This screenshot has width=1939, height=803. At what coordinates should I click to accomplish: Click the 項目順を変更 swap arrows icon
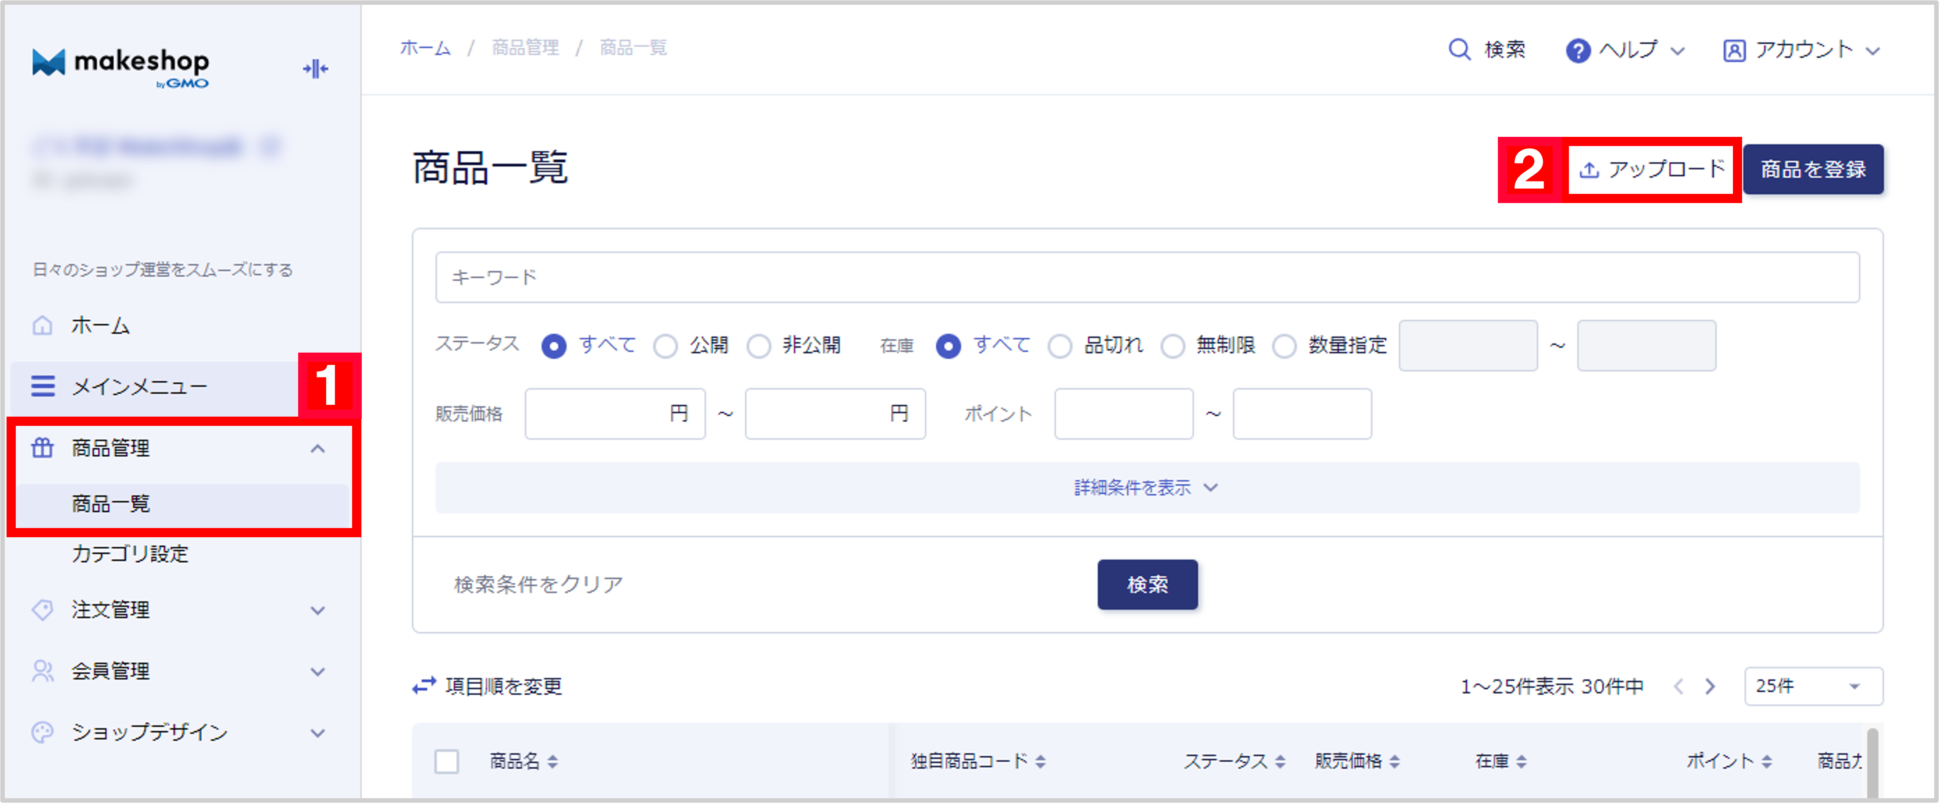[x=424, y=685]
